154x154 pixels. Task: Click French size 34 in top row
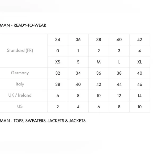click(x=58, y=40)
